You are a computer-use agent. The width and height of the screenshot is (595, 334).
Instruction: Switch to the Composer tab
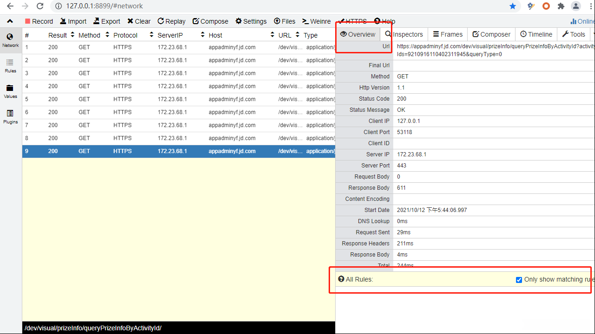491,34
